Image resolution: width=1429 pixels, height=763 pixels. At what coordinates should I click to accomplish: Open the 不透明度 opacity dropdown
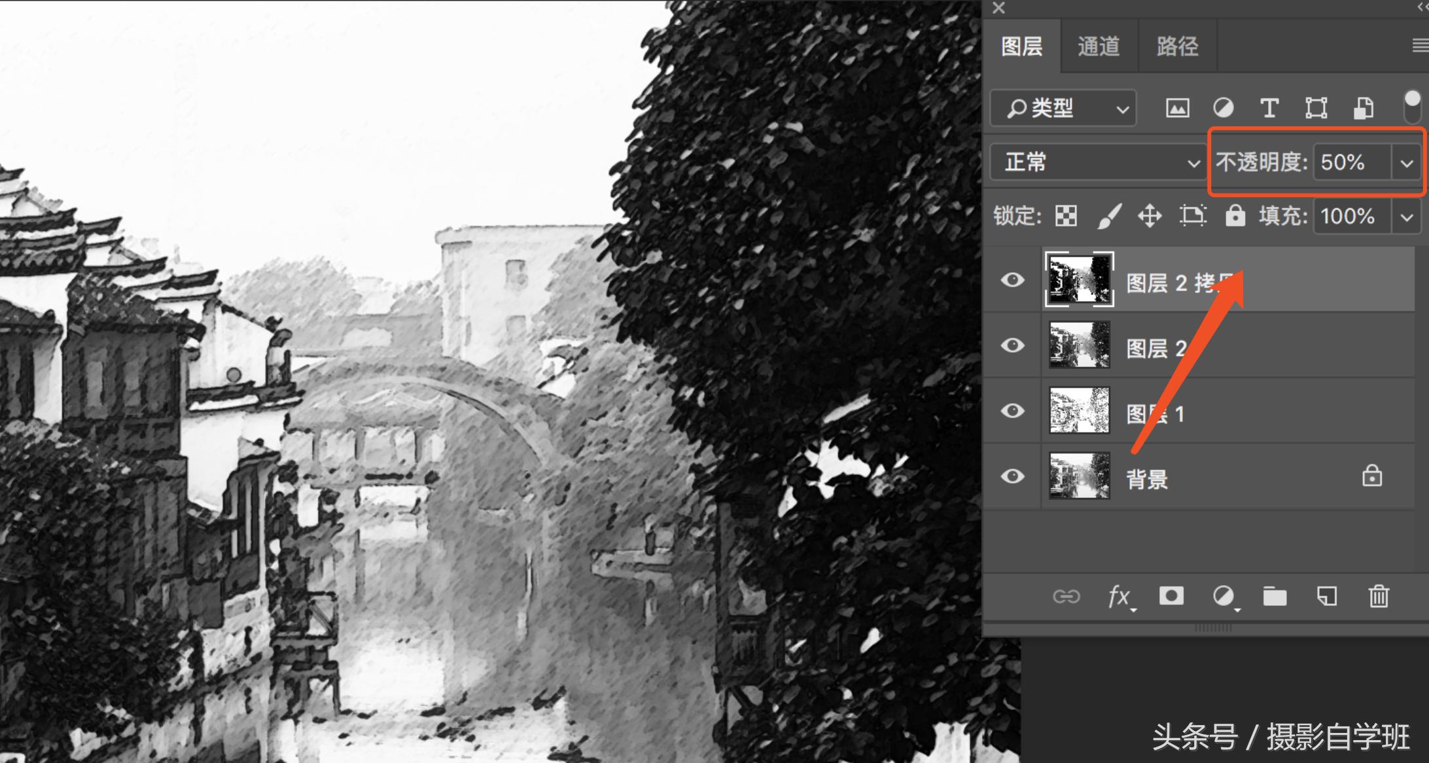coord(1405,162)
